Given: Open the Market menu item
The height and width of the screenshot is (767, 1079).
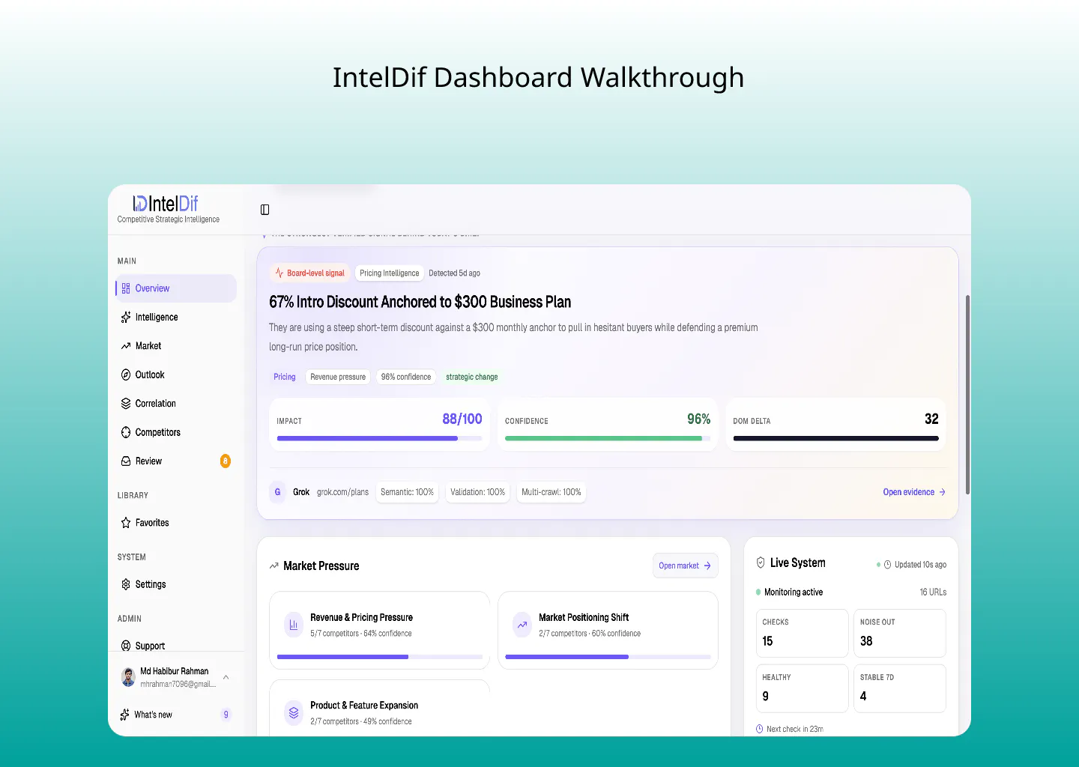Looking at the screenshot, I should 176,346.
